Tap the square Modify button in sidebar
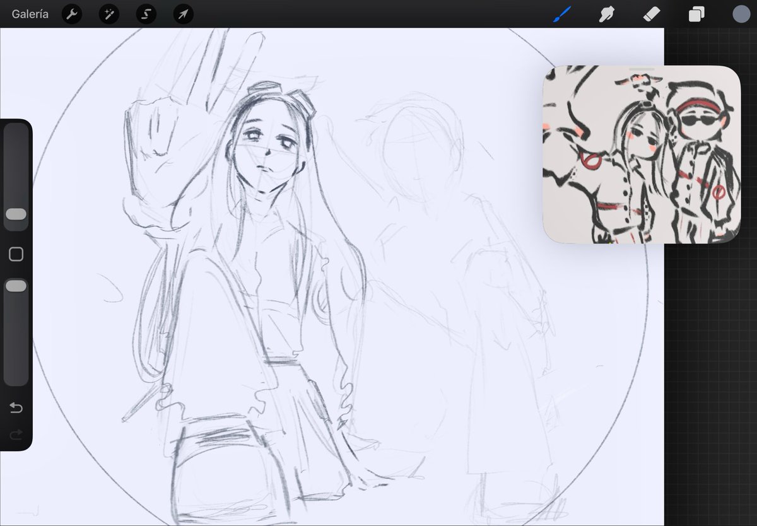Screen dimensions: 757x526 click(x=16, y=254)
